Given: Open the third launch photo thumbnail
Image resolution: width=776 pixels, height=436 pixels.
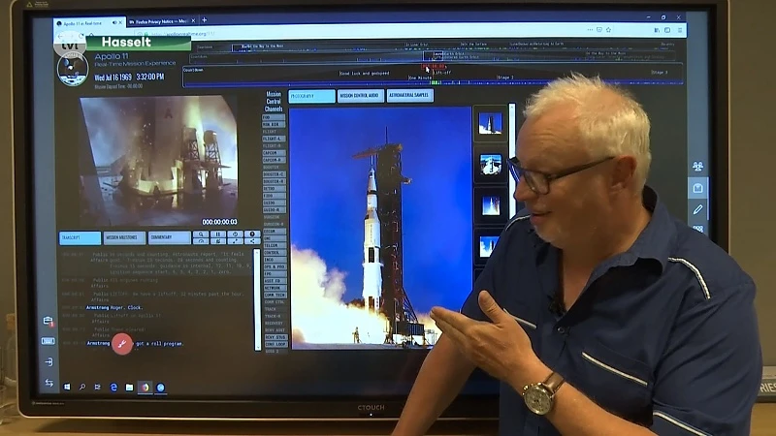Looking at the screenshot, I should click(x=490, y=205).
